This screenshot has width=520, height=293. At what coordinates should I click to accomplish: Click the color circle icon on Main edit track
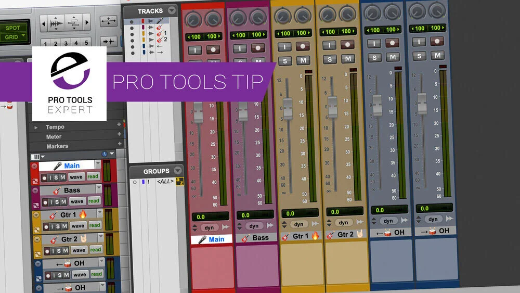[x=34, y=166]
